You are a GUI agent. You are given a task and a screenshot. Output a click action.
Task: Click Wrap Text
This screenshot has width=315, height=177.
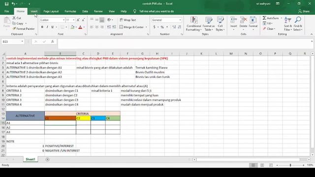coord(128,20)
